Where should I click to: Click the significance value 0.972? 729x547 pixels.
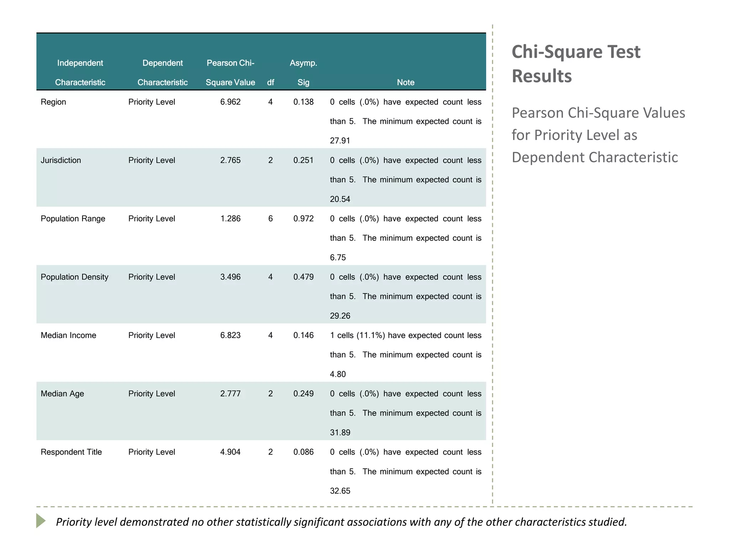click(303, 219)
